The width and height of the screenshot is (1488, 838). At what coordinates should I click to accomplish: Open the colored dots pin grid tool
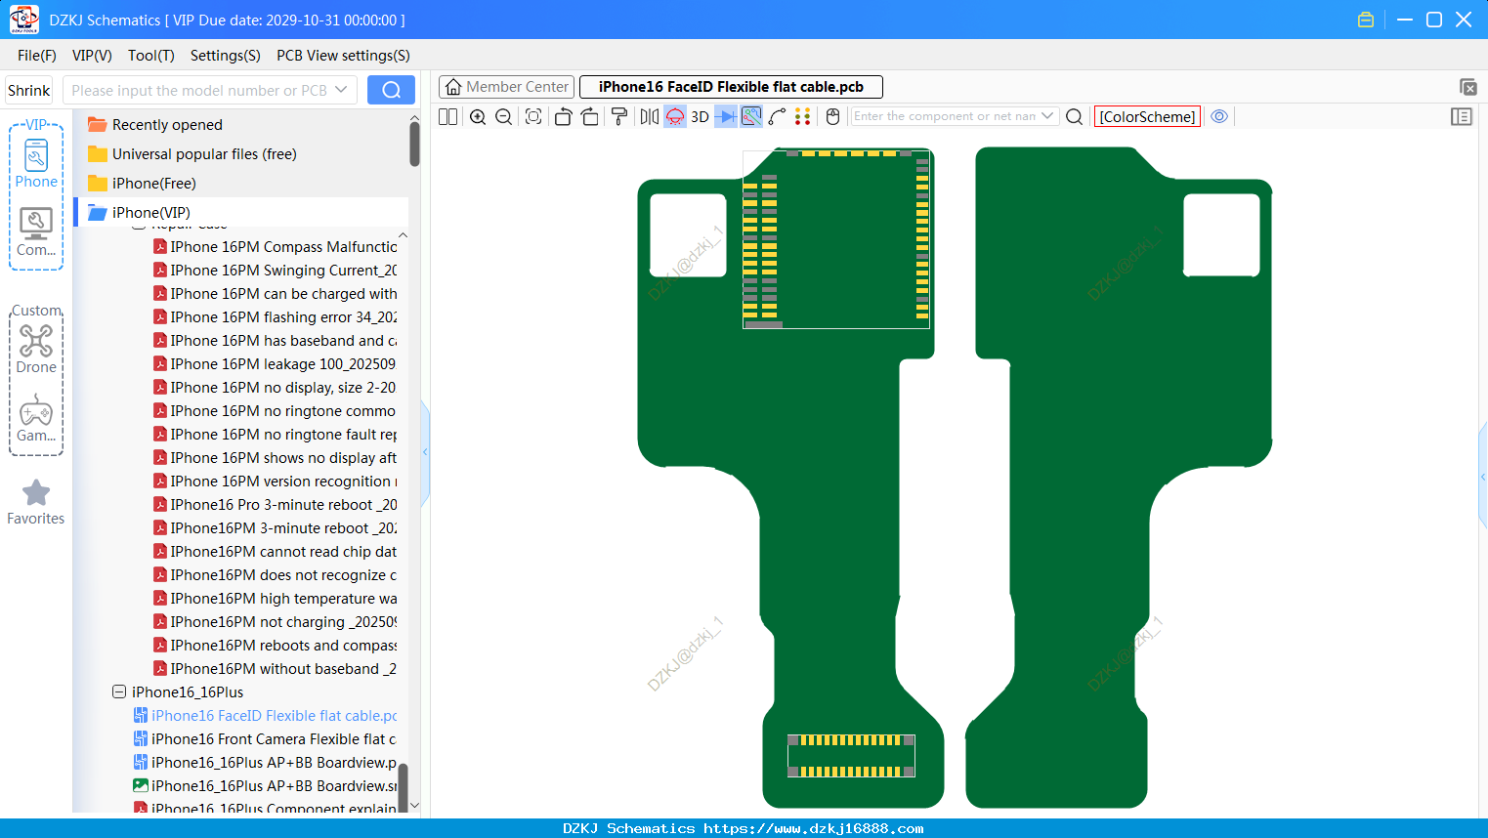point(803,116)
